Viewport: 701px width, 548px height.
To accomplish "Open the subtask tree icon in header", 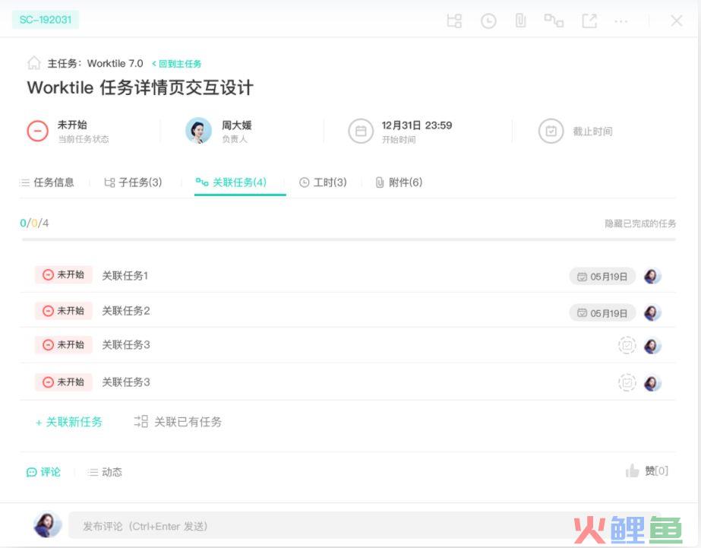I will [454, 21].
